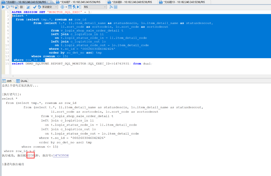Click 'v_logis_shop_sale_order_detail' in editor line 6
The image size is (271, 176).
click(x=90, y=30)
